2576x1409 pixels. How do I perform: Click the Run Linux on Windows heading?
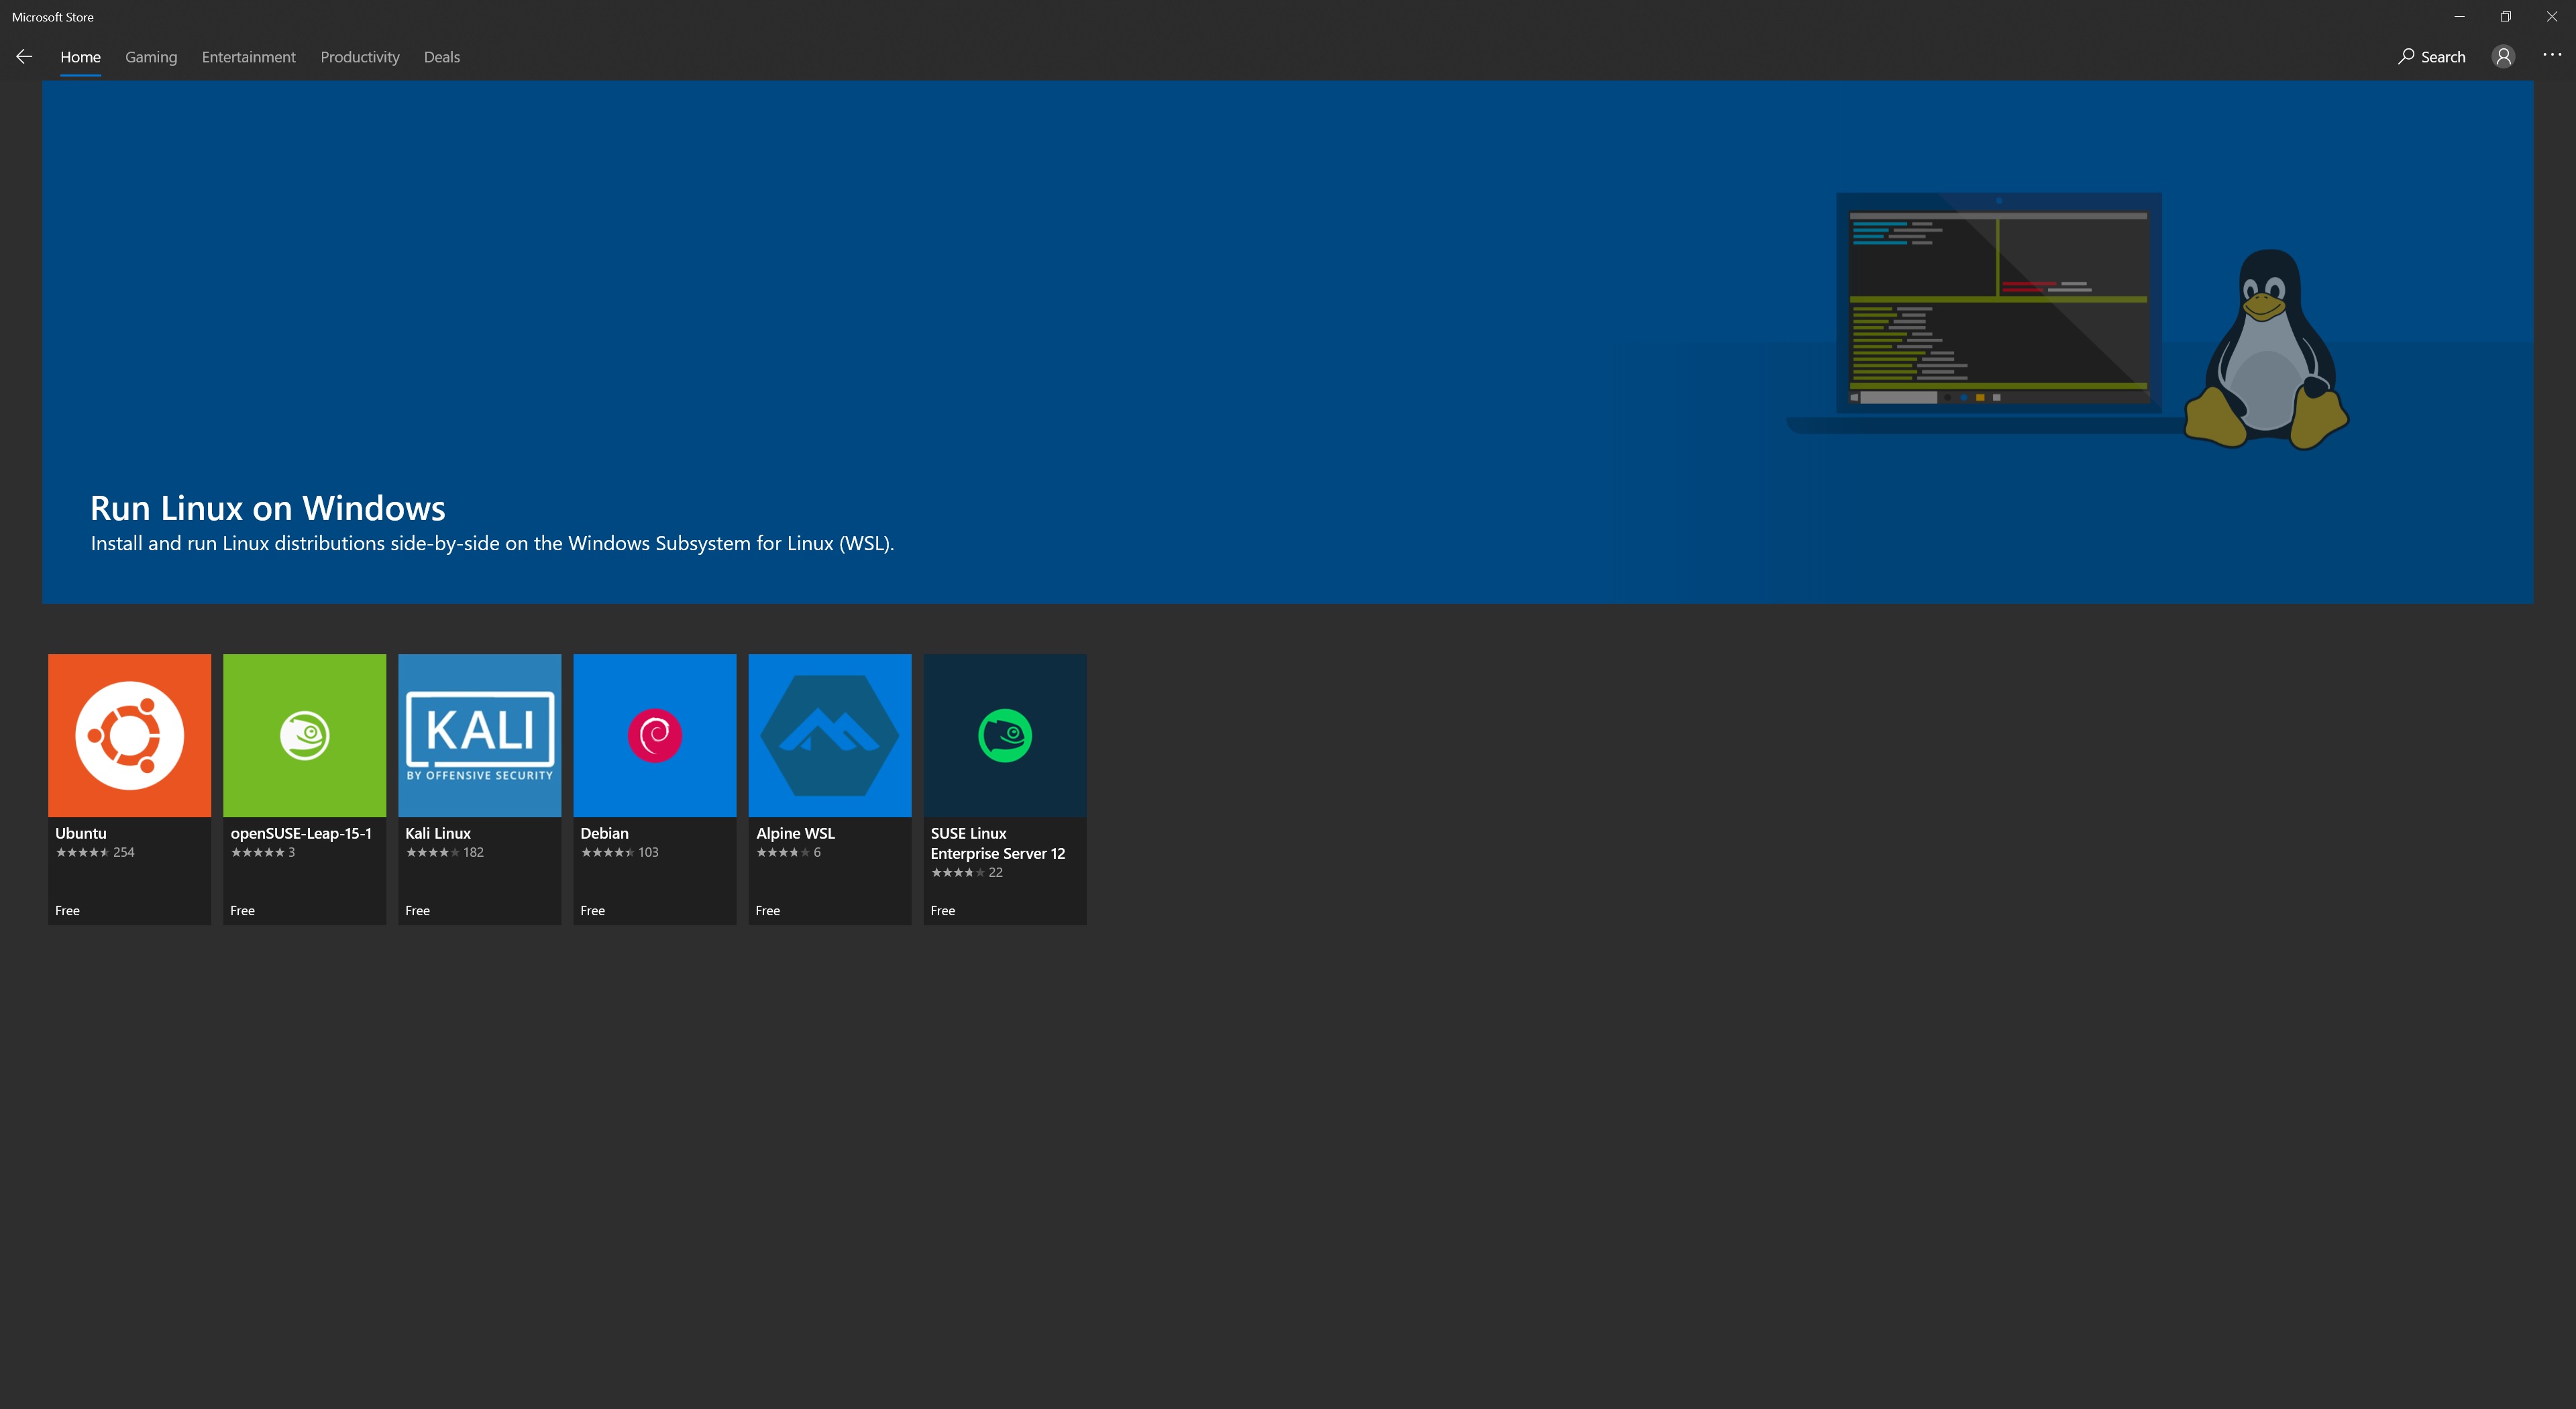268,508
